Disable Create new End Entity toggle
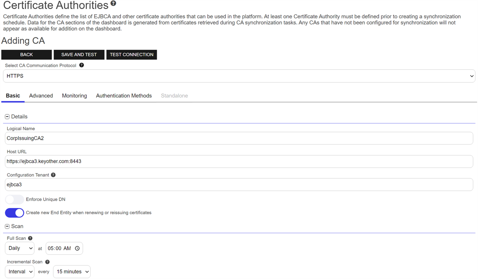 click(14, 213)
